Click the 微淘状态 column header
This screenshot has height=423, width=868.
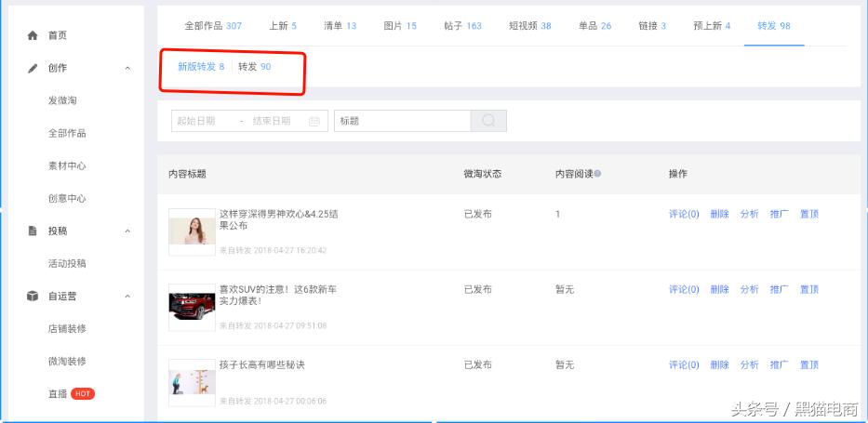pyautogui.click(x=483, y=174)
